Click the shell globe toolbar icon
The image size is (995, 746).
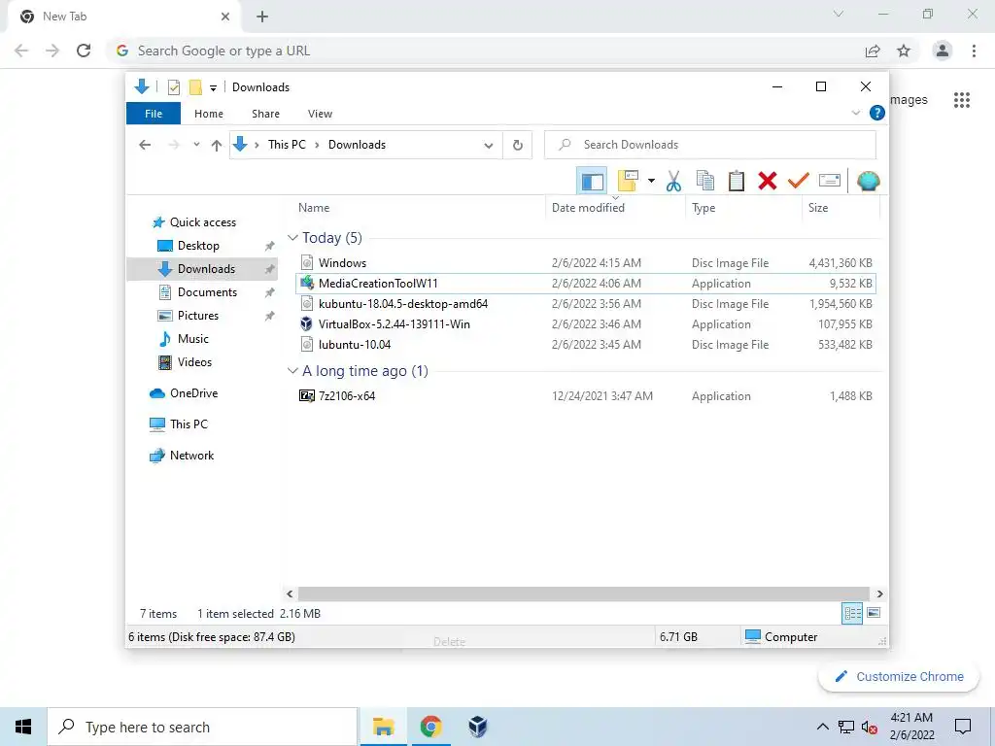pos(868,181)
